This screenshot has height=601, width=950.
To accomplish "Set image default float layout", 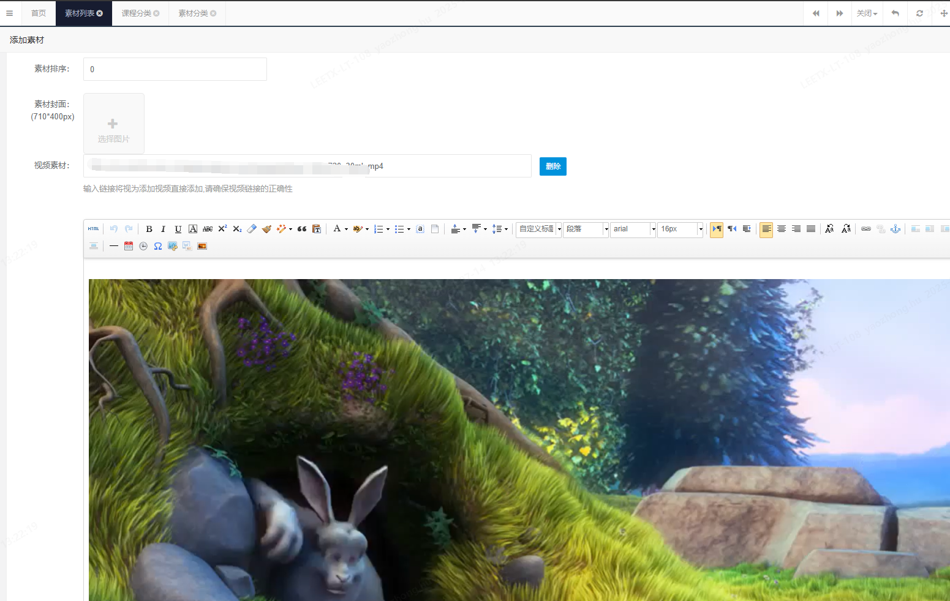I will click(x=916, y=229).
